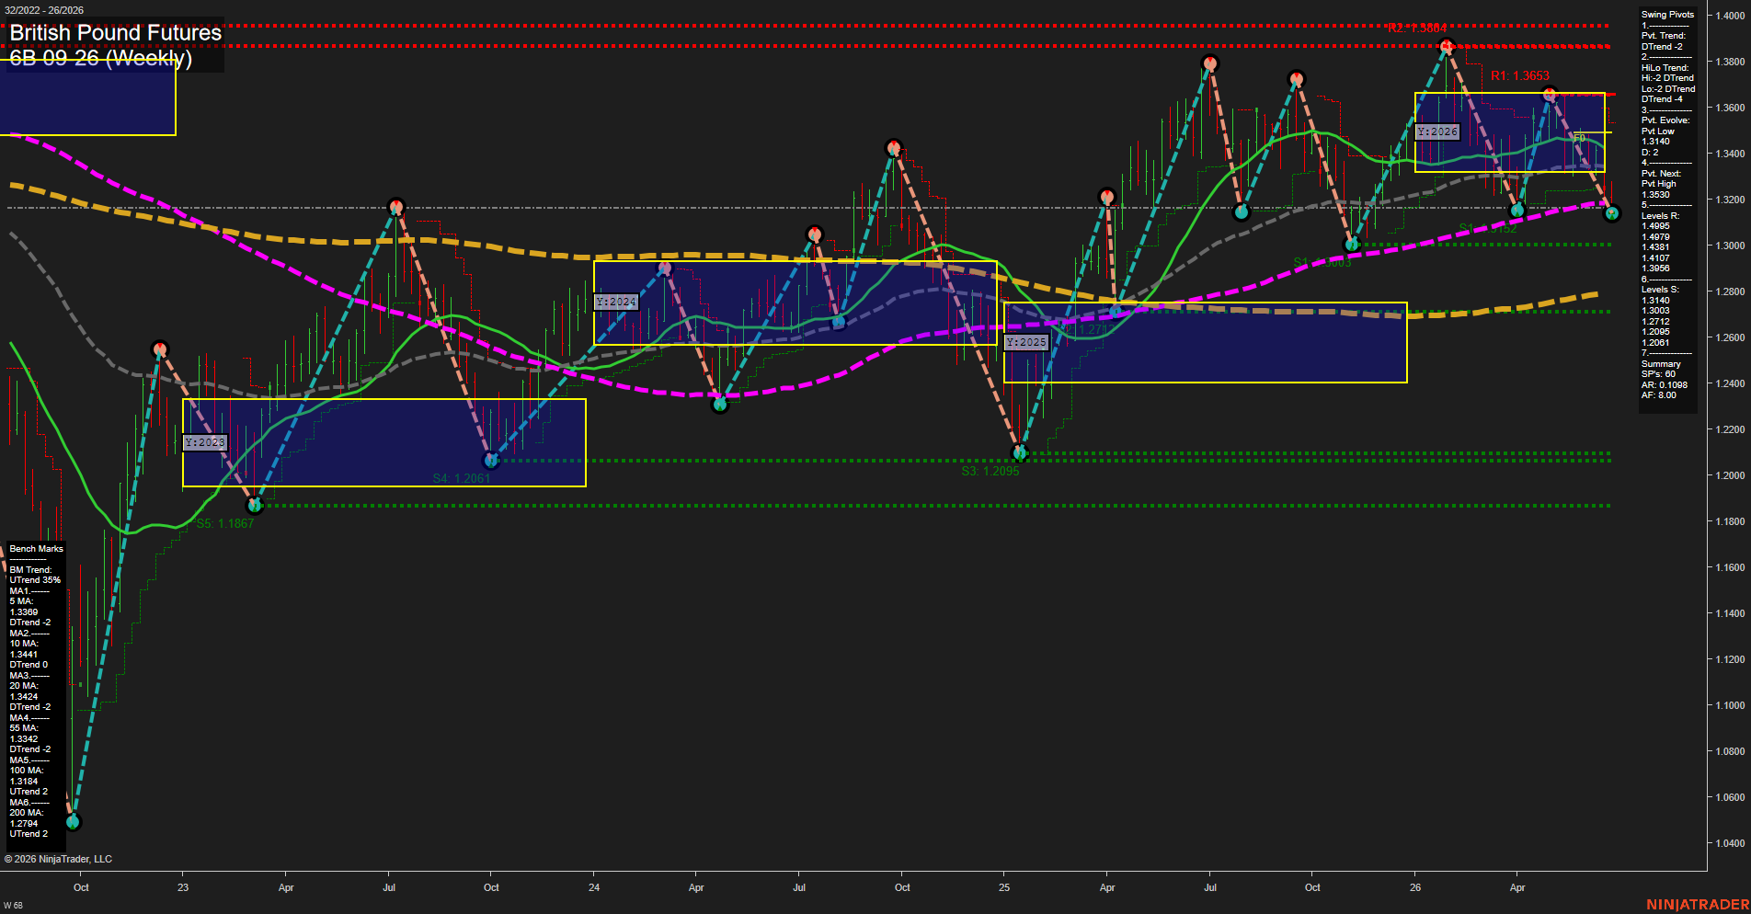Click the 1.3956 resistance level value
Viewport: 1751px width, 914px height.
1655,268
